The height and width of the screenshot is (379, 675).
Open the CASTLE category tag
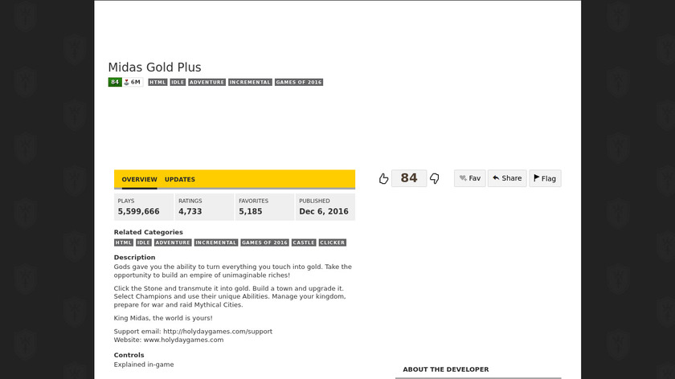(x=304, y=242)
